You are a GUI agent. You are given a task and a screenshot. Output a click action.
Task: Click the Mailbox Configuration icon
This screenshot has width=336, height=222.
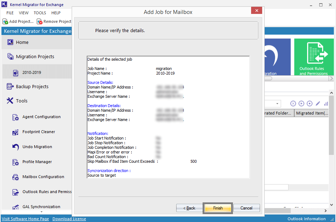tap(15, 177)
